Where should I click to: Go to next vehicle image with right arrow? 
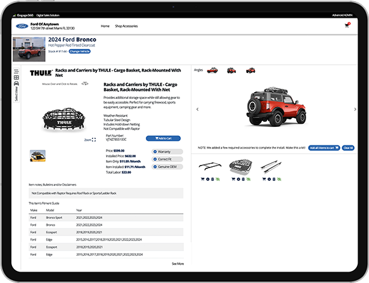pyautogui.click(x=355, y=109)
